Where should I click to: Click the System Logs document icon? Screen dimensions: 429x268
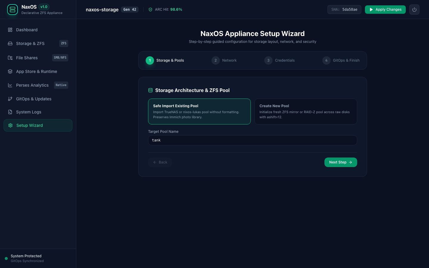10,112
